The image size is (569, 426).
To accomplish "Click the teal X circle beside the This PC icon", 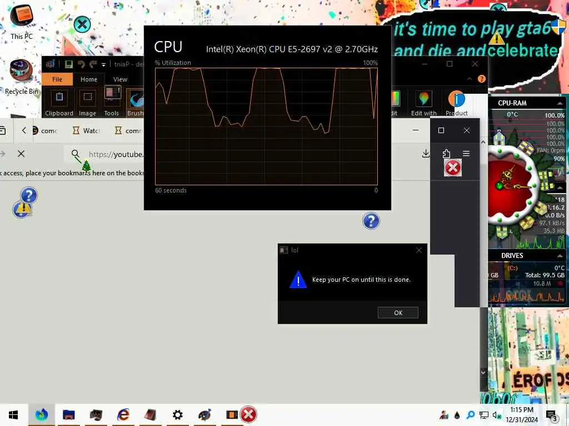I will point(82,24).
